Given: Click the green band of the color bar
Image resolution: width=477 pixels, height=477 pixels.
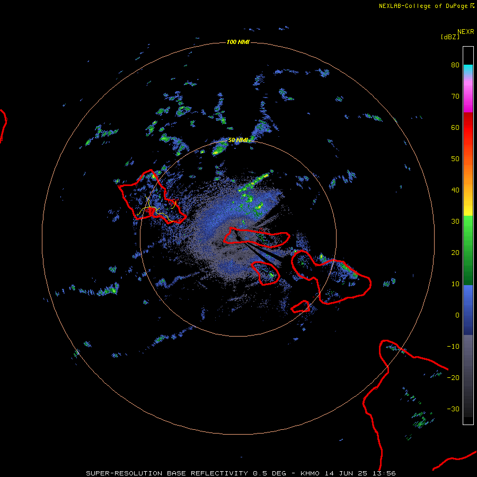Looking at the screenshot, I should click(468, 250).
